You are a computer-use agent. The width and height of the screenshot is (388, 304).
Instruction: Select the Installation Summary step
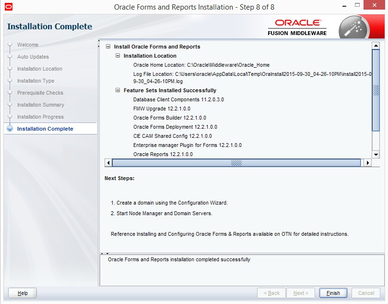[41, 105]
